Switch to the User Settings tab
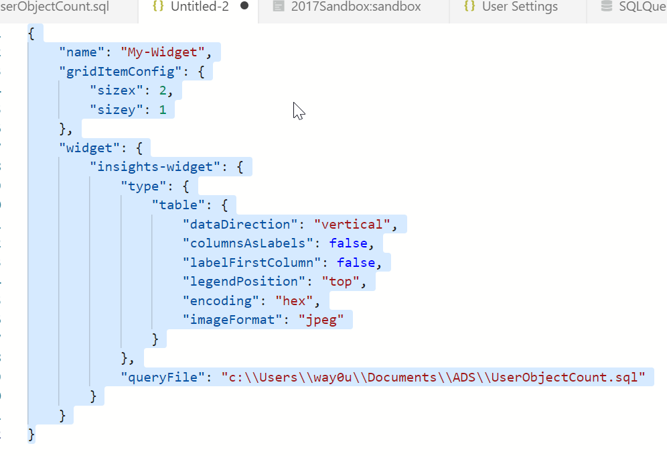Viewport: 667px width, 456px height. point(520,7)
